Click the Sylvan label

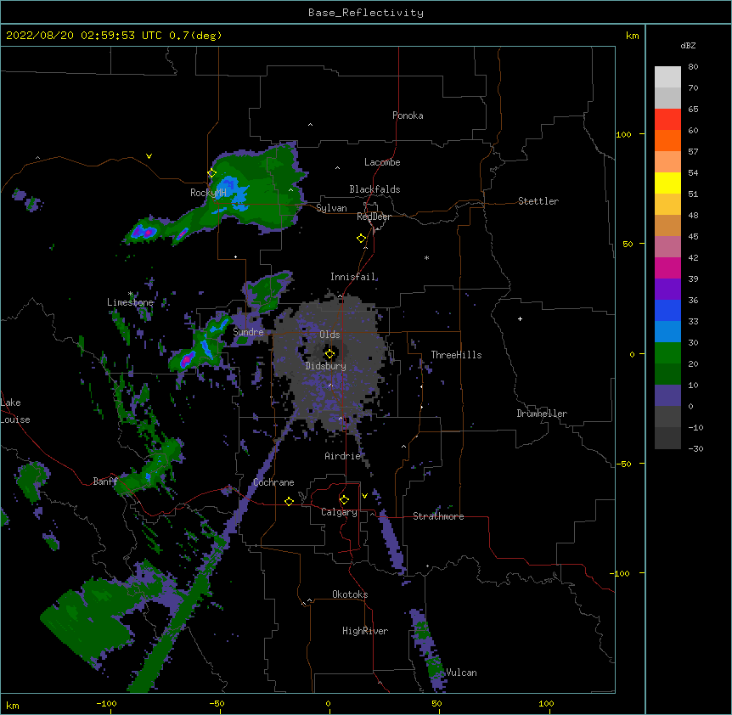(331, 208)
